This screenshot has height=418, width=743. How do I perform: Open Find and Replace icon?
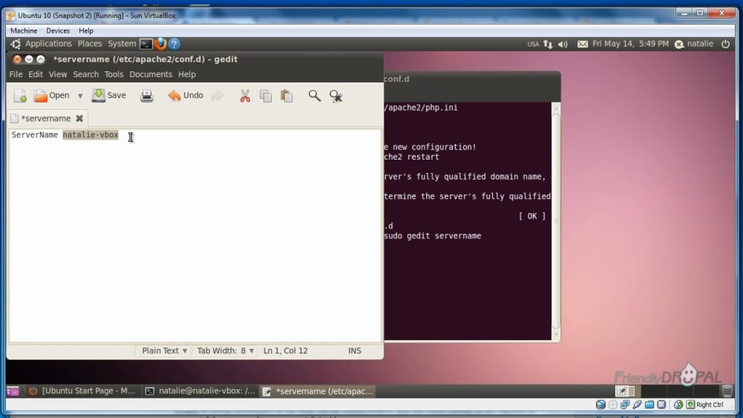click(336, 96)
